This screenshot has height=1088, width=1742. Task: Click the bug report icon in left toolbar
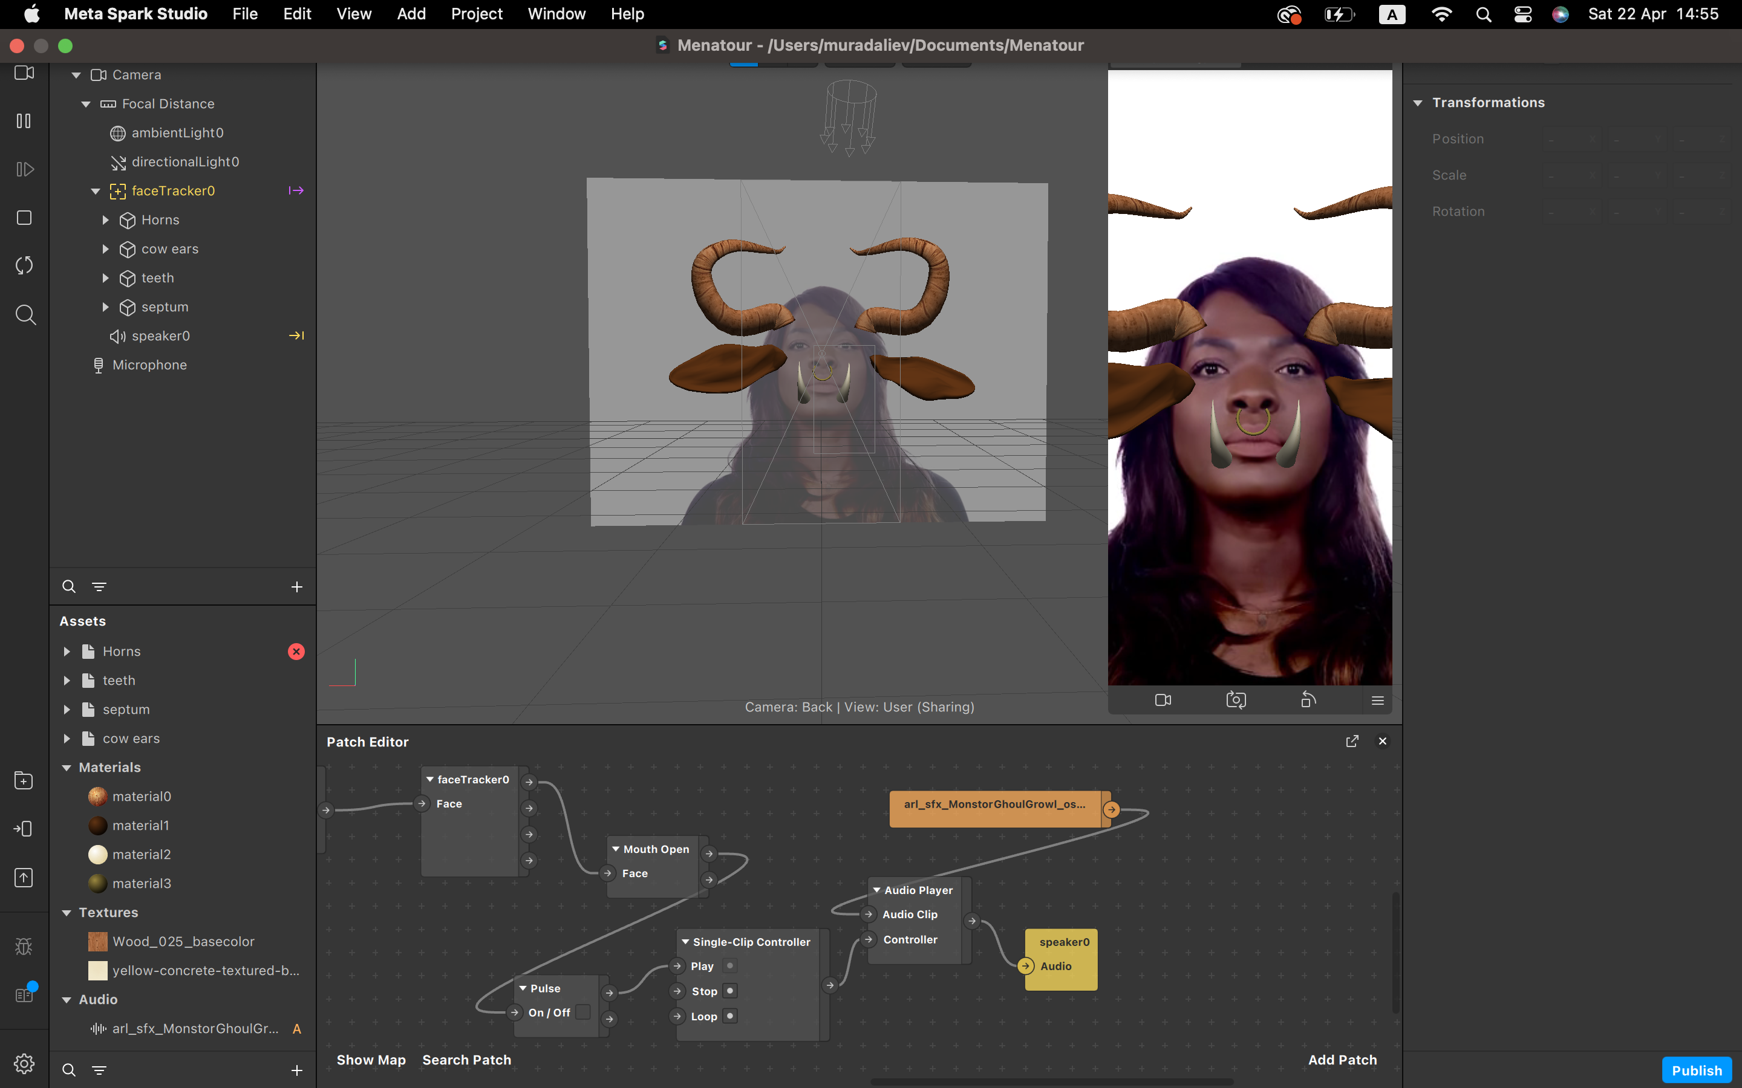(x=24, y=946)
